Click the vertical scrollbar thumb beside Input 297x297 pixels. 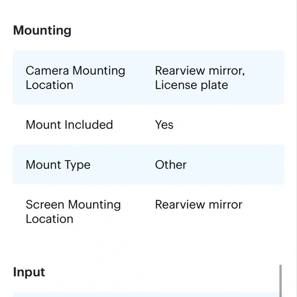pos(280,281)
